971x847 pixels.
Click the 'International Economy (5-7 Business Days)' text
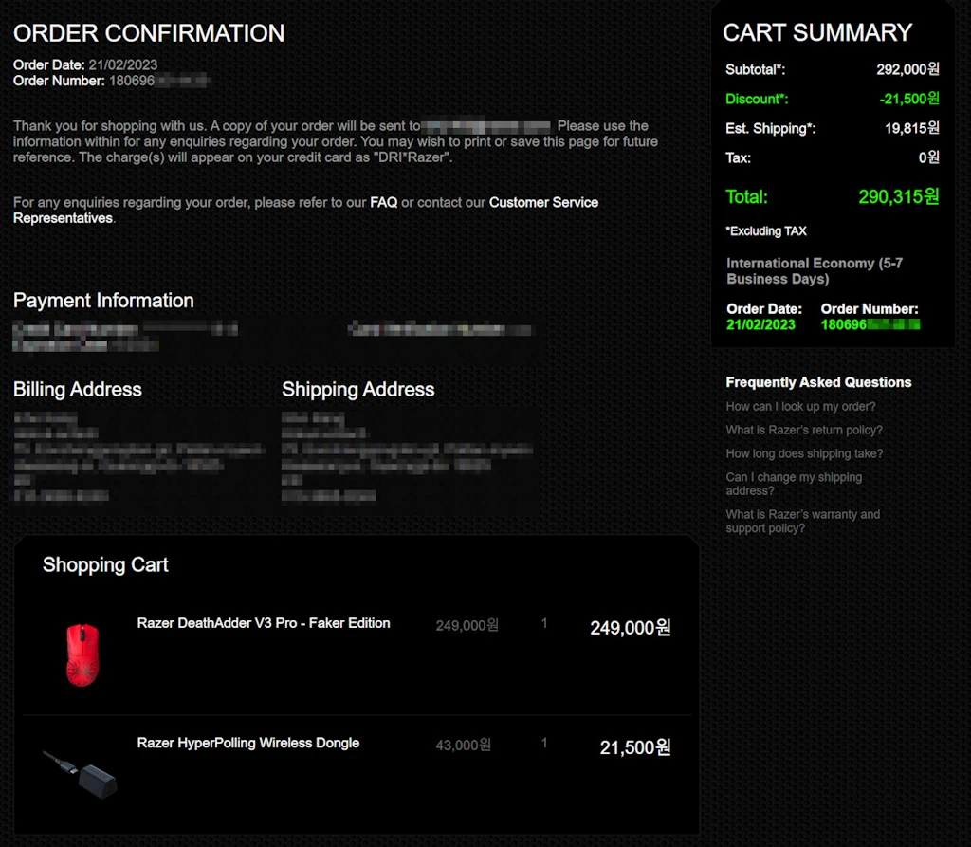click(815, 270)
